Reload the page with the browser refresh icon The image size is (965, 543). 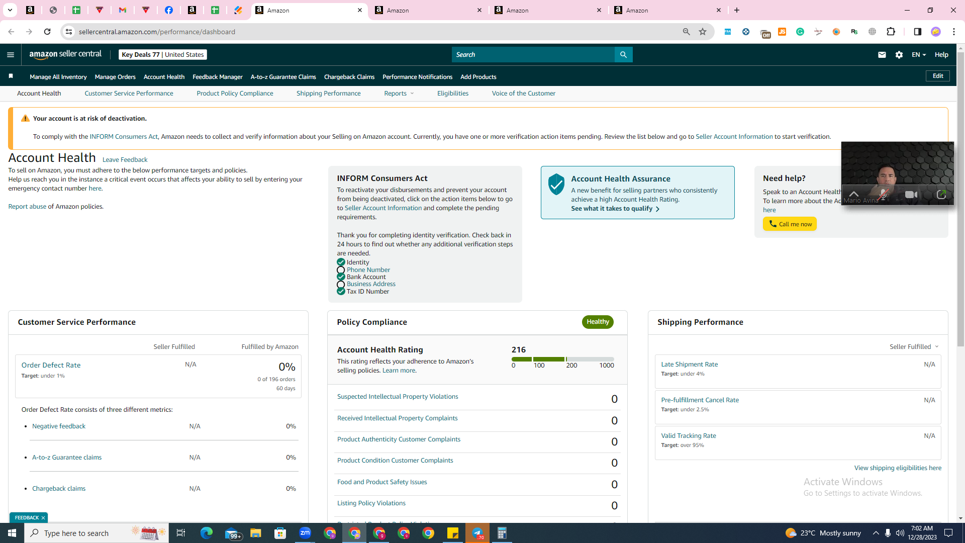pos(47,32)
